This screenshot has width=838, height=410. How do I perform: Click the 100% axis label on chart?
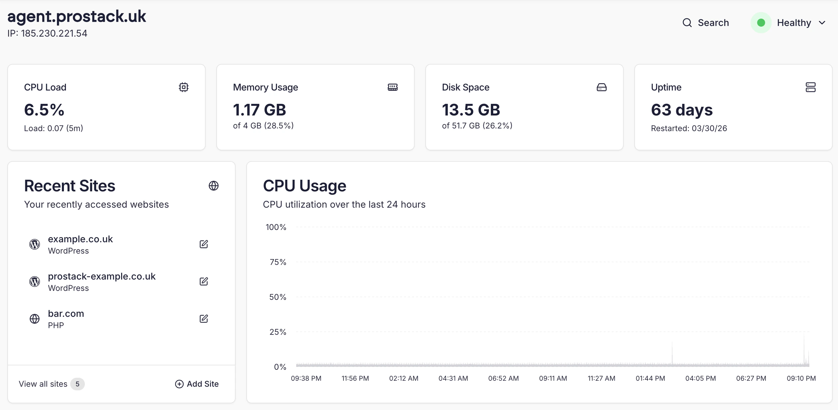(276, 227)
